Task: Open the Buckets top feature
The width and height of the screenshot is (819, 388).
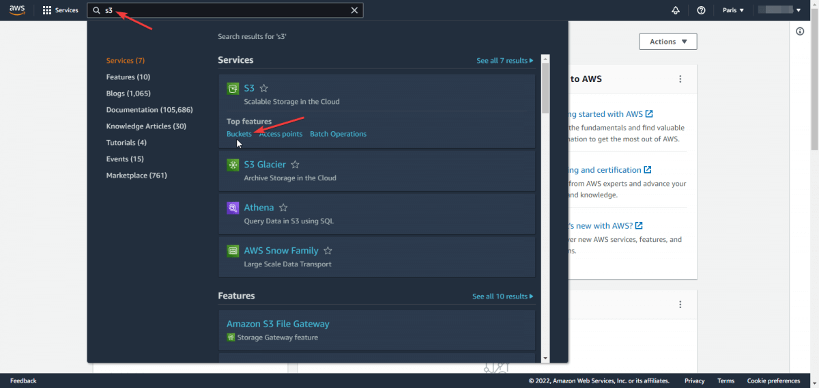Action: [239, 134]
